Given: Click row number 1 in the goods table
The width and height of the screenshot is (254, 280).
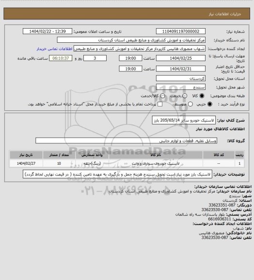Looking at the screenshot, I should coord(239,163).
